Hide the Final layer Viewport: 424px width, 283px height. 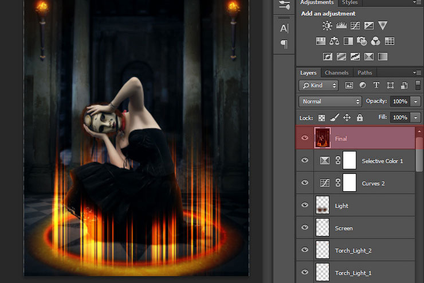coord(305,138)
